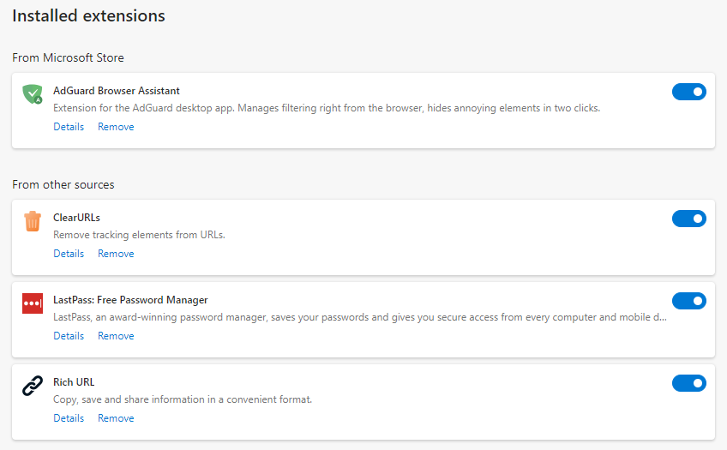Open Details for AdGuard Browser Assistant

(x=69, y=127)
